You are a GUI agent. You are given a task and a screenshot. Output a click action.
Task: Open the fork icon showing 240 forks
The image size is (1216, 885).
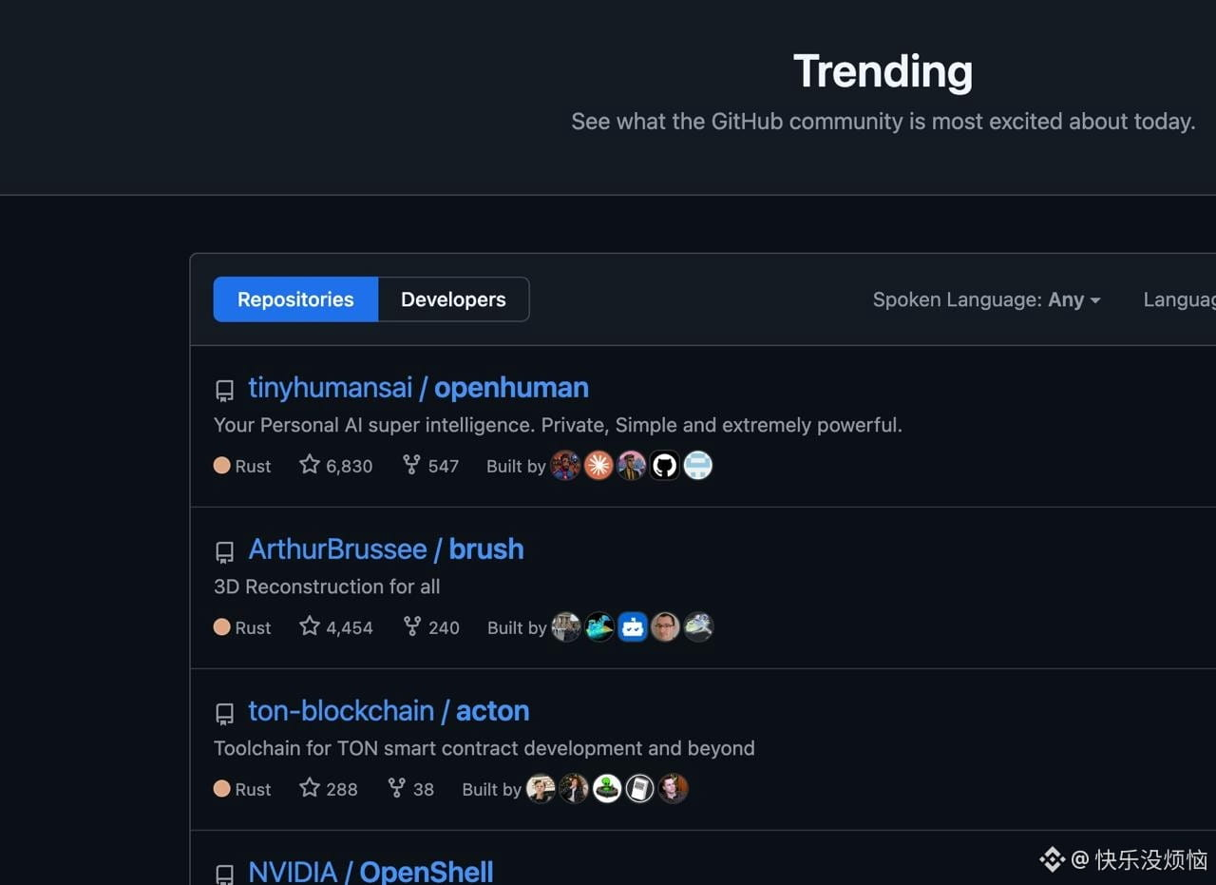[x=411, y=626]
